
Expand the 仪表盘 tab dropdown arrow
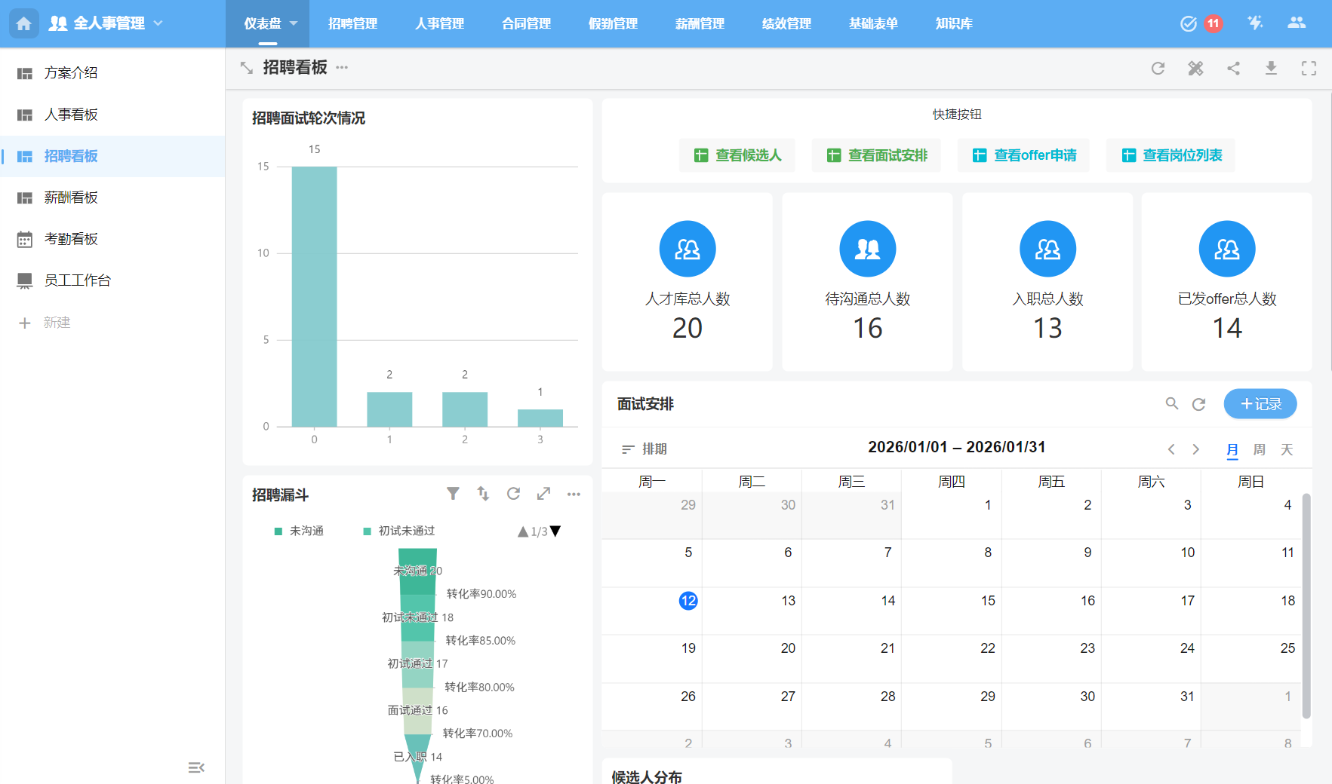pyautogui.click(x=294, y=23)
